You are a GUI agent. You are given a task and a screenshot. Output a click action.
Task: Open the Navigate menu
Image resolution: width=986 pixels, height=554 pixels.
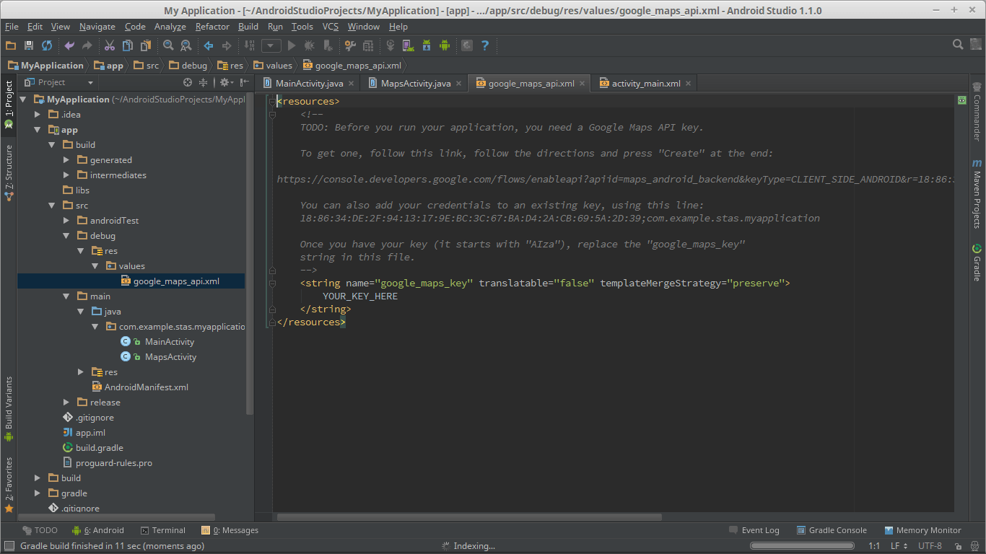coord(97,27)
